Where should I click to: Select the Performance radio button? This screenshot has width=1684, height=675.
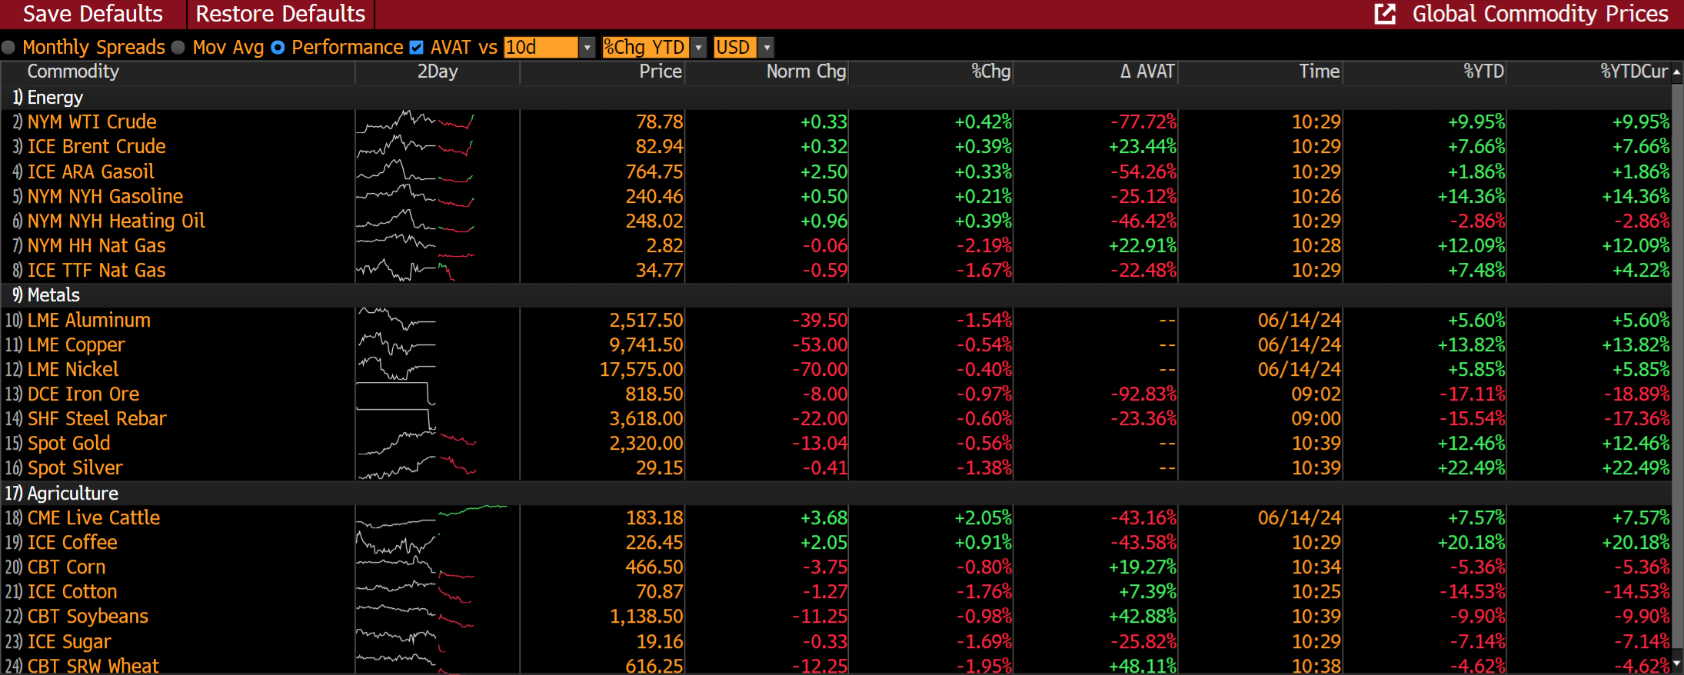click(x=278, y=48)
